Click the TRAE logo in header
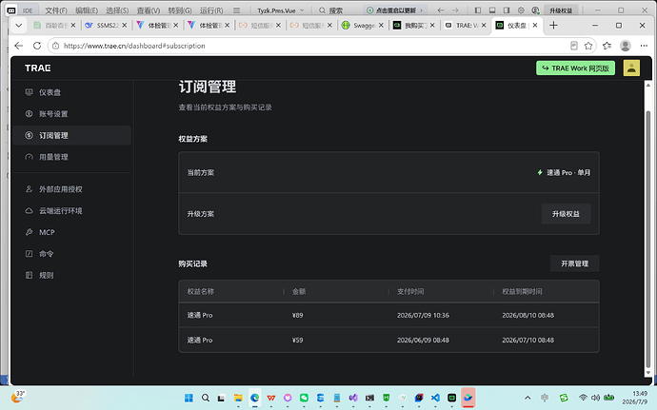Image resolution: width=657 pixels, height=410 pixels. point(38,68)
